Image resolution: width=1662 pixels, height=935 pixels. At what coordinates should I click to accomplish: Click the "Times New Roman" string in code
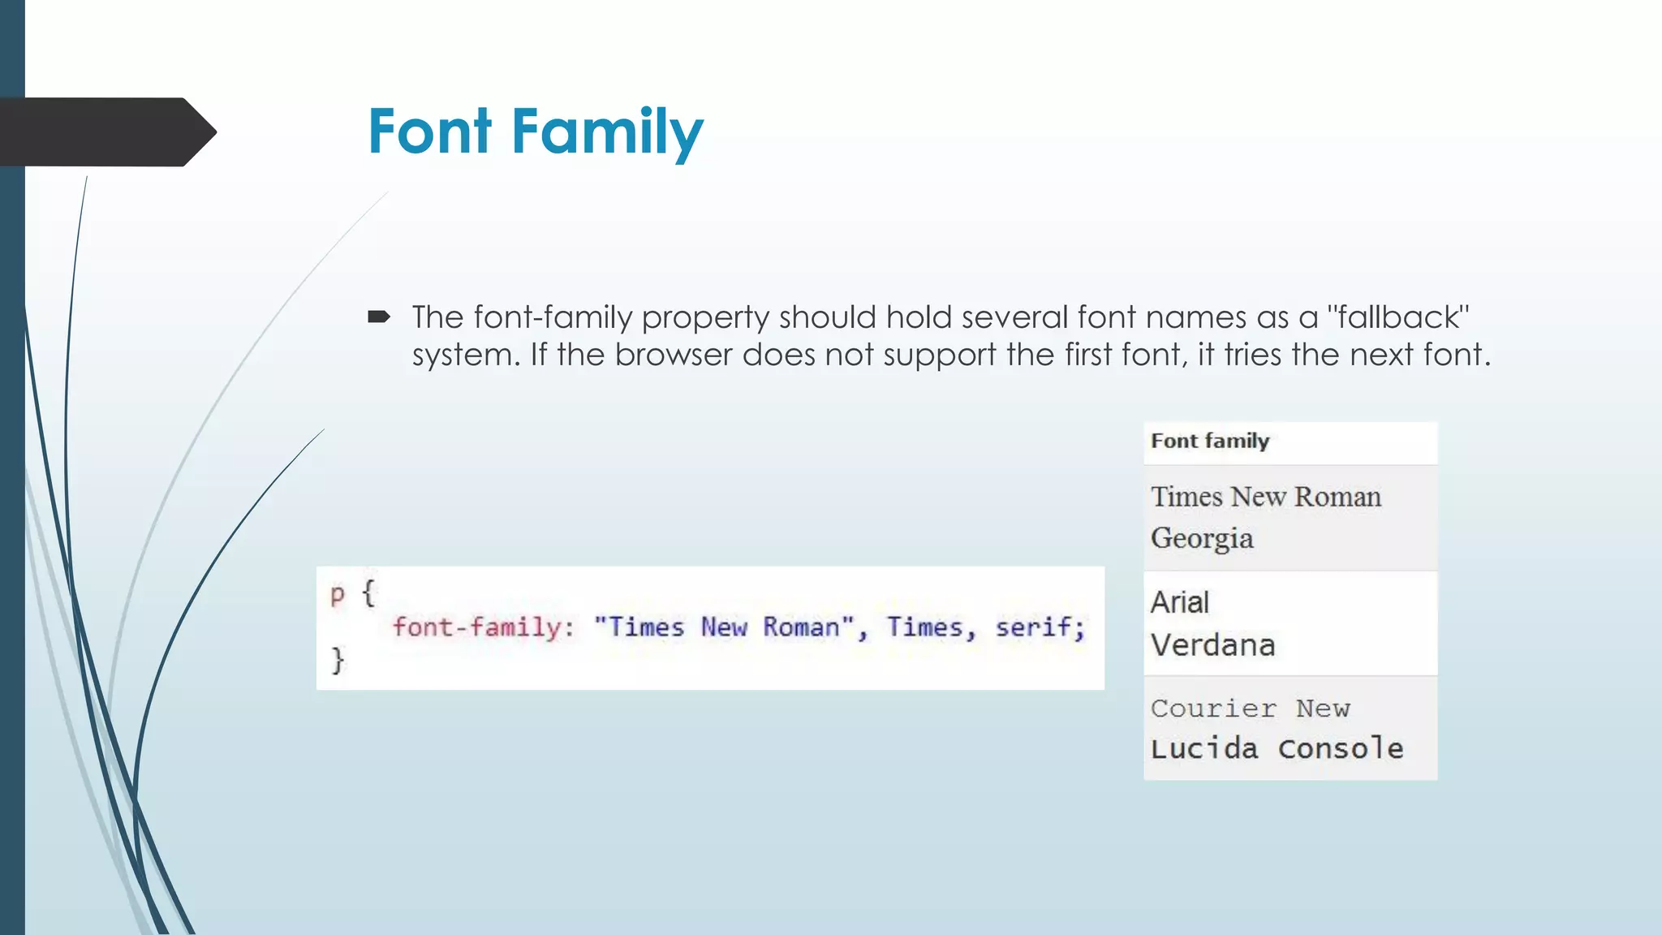[x=724, y=627]
